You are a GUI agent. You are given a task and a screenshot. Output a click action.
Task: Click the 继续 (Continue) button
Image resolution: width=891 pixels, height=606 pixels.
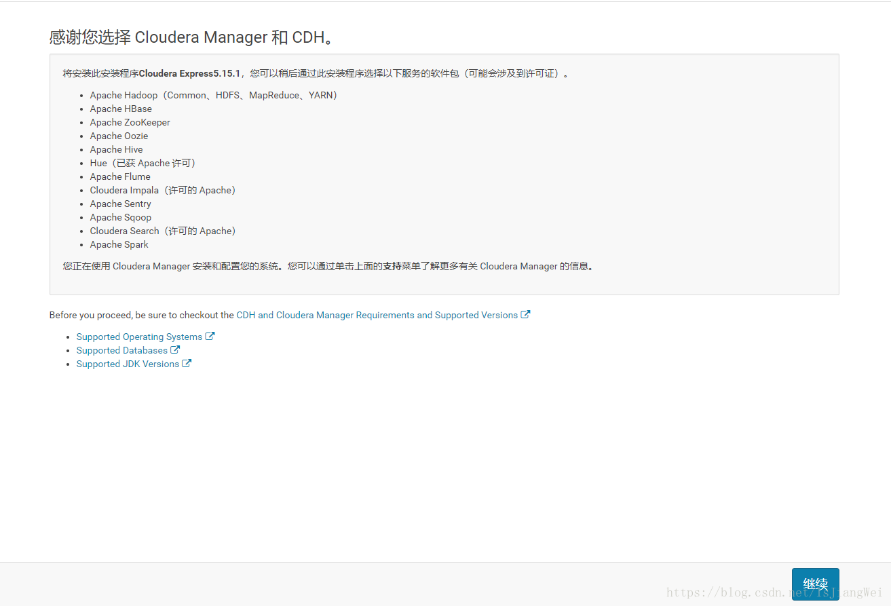tap(815, 584)
